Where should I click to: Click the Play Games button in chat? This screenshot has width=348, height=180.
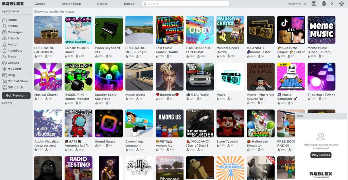[321, 155]
